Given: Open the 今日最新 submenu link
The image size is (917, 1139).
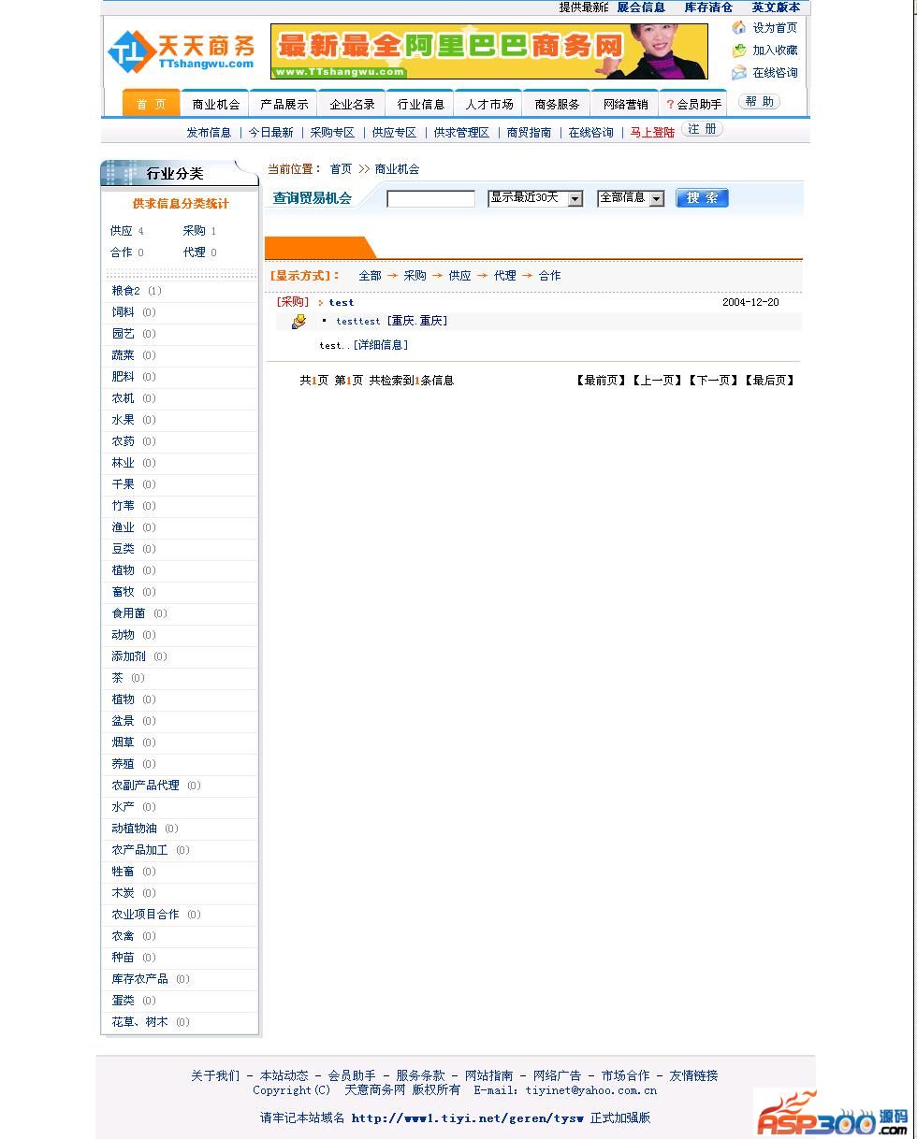Looking at the screenshot, I should point(270,133).
